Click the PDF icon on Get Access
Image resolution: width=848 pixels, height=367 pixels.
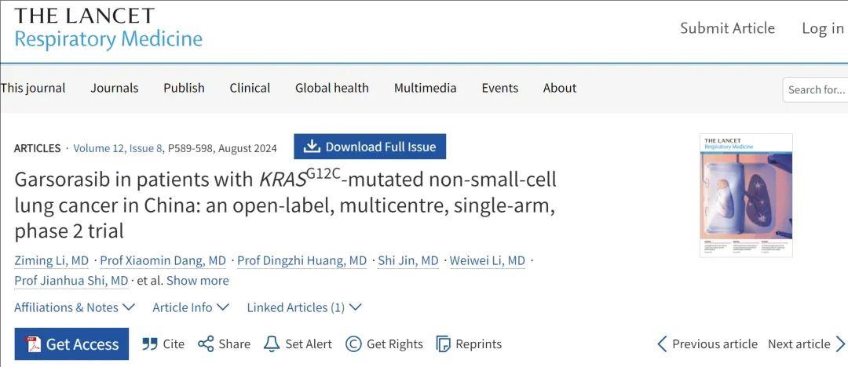click(35, 344)
